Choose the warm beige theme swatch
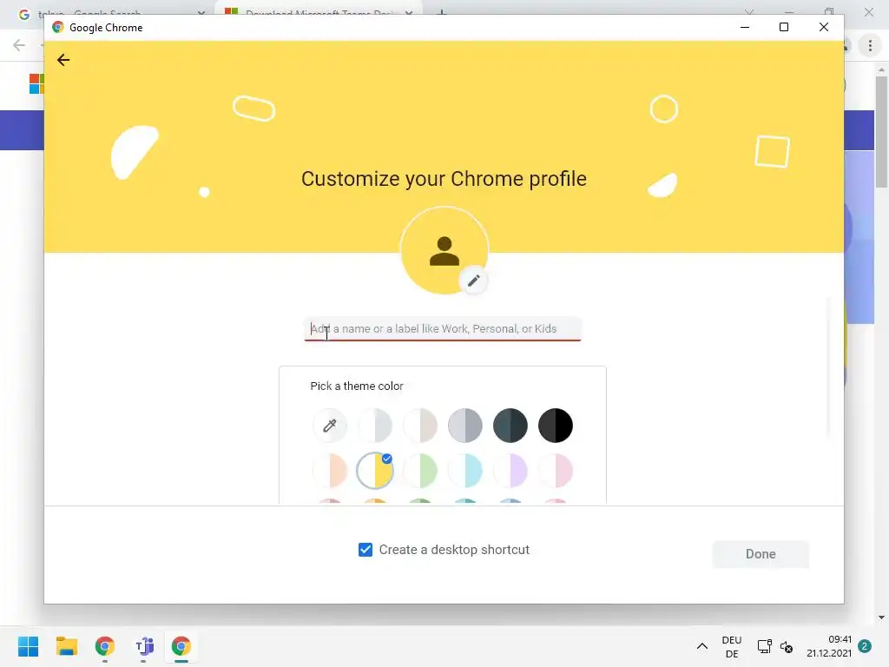 pos(420,426)
